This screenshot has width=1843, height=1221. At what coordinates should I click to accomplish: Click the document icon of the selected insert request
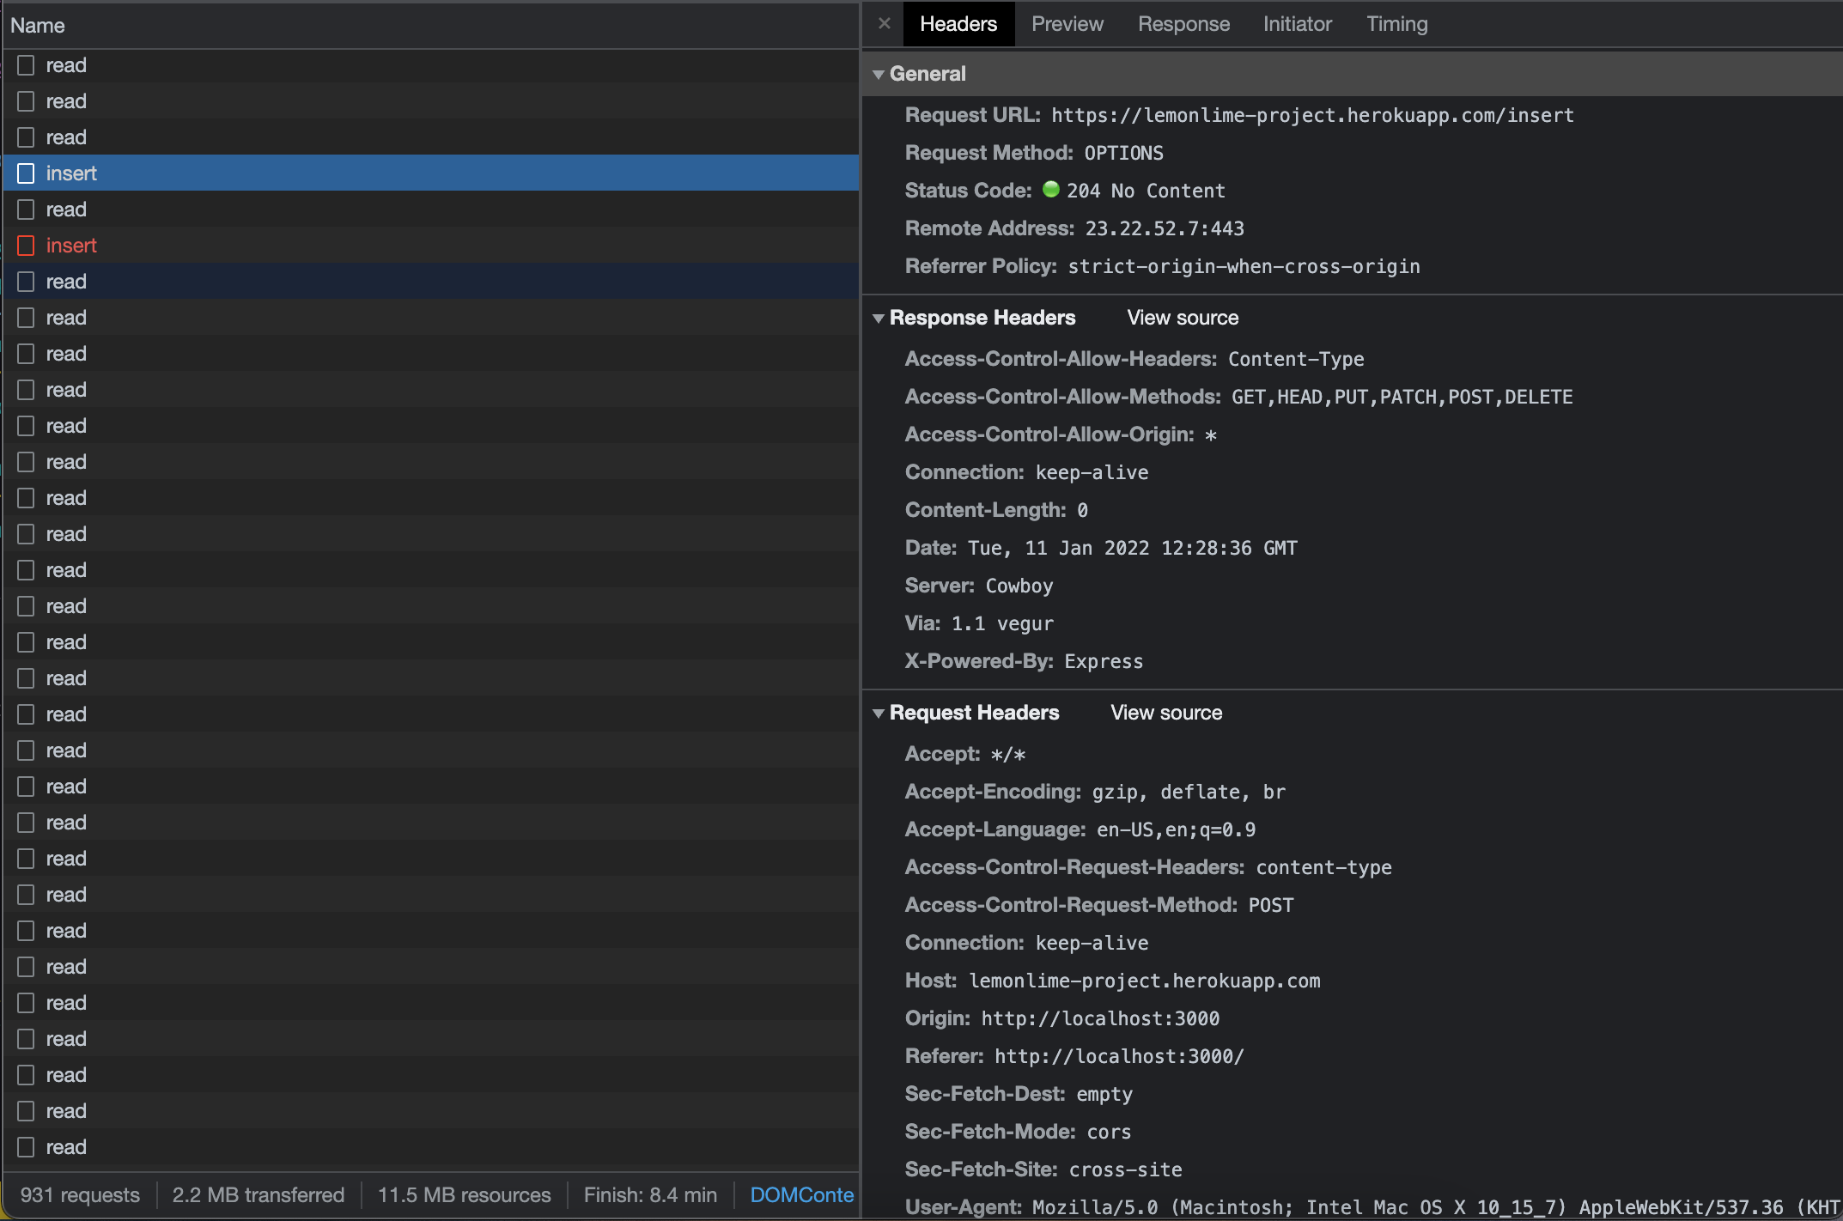coord(26,173)
